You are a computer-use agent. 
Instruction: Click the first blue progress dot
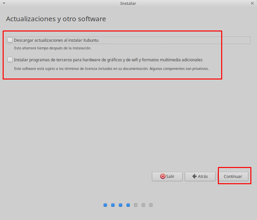click(105, 205)
